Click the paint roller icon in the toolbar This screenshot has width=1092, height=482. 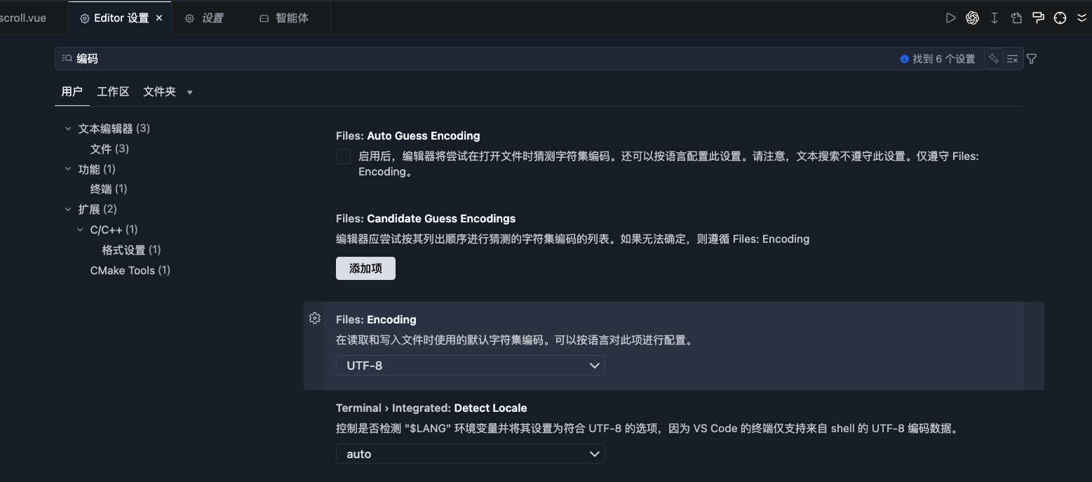point(1038,18)
